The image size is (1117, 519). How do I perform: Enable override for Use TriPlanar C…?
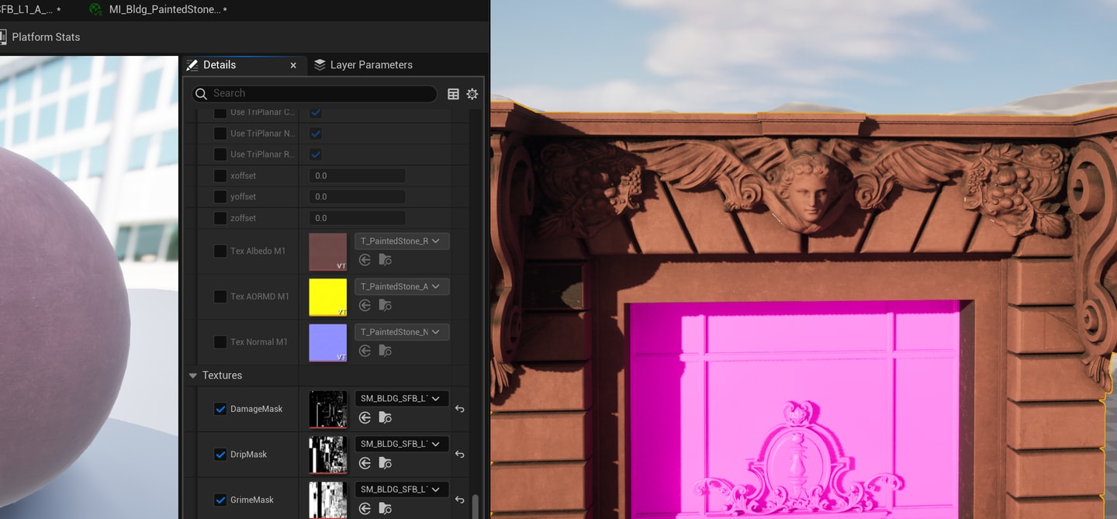coord(220,112)
